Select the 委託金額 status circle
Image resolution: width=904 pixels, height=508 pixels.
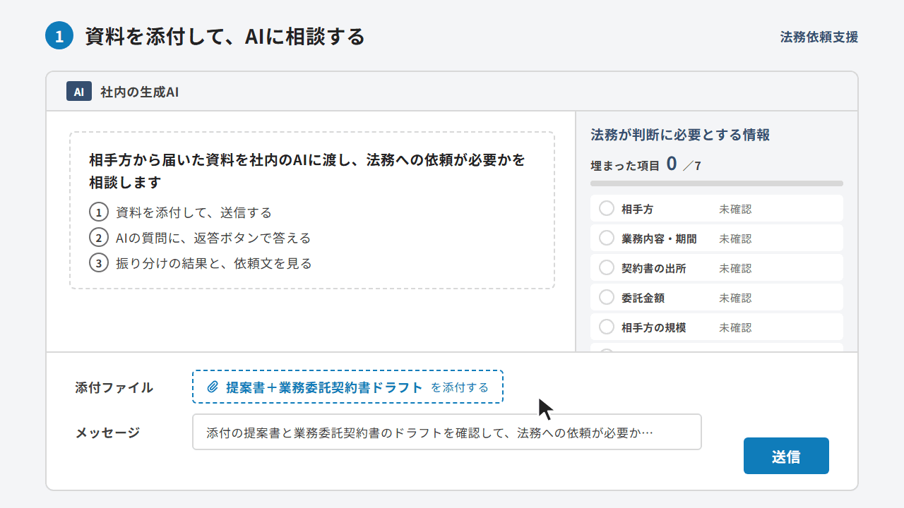tap(606, 298)
